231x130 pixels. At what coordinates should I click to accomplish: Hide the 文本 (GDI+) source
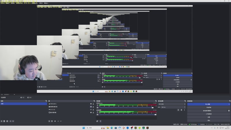pyautogui.click(x=91, y=104)
